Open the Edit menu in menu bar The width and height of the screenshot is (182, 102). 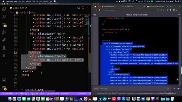(23, 1)
